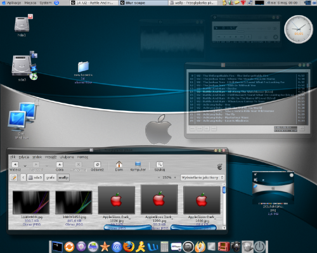This screenshot has width=317, height=253.
Task: Open the blue W writer dock icon
Action: tap(152, 247)
